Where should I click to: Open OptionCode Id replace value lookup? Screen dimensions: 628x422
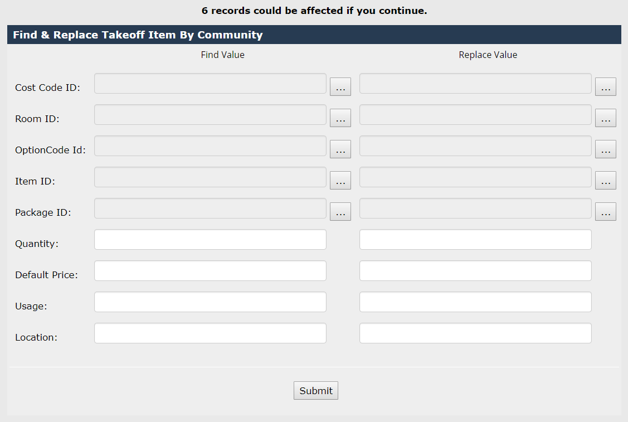tap(606, 149)
